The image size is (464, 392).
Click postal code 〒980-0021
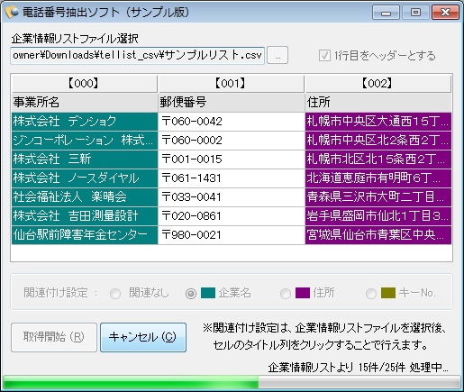pos(232,235)
